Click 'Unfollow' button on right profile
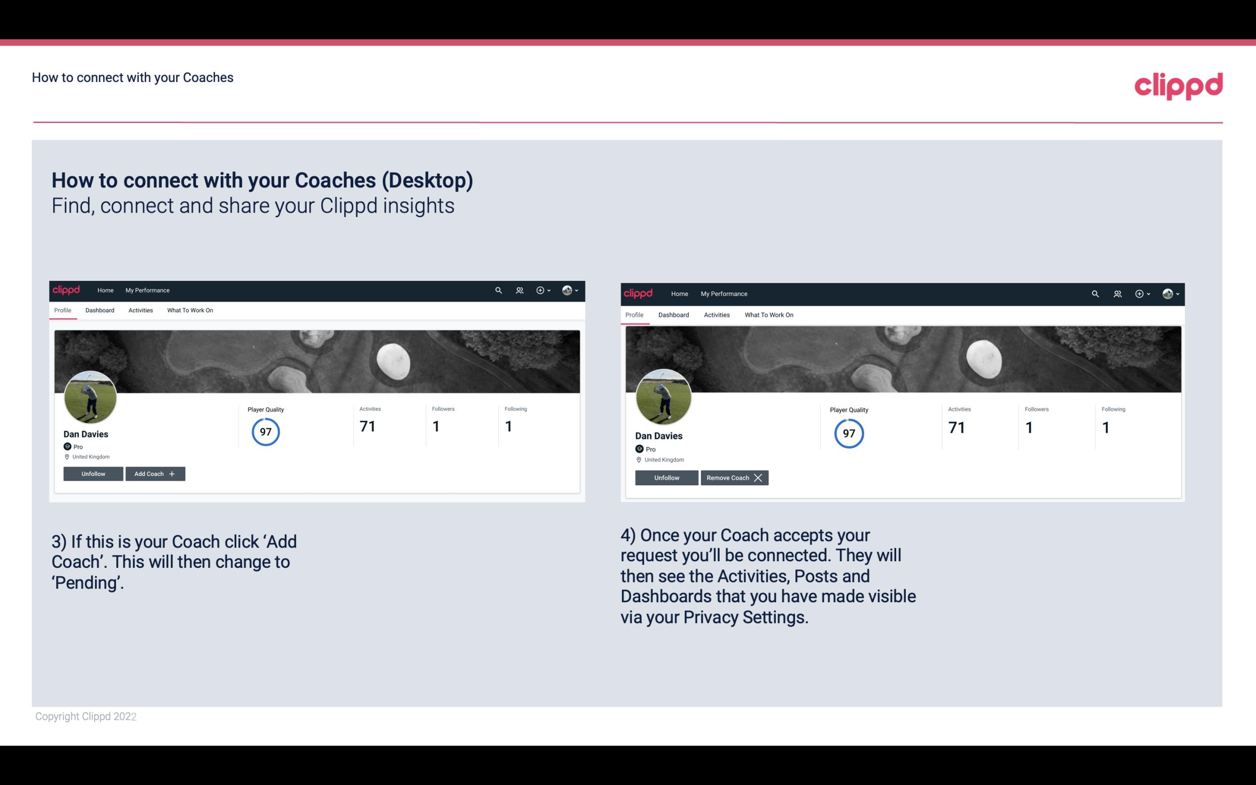 (665, 477)
